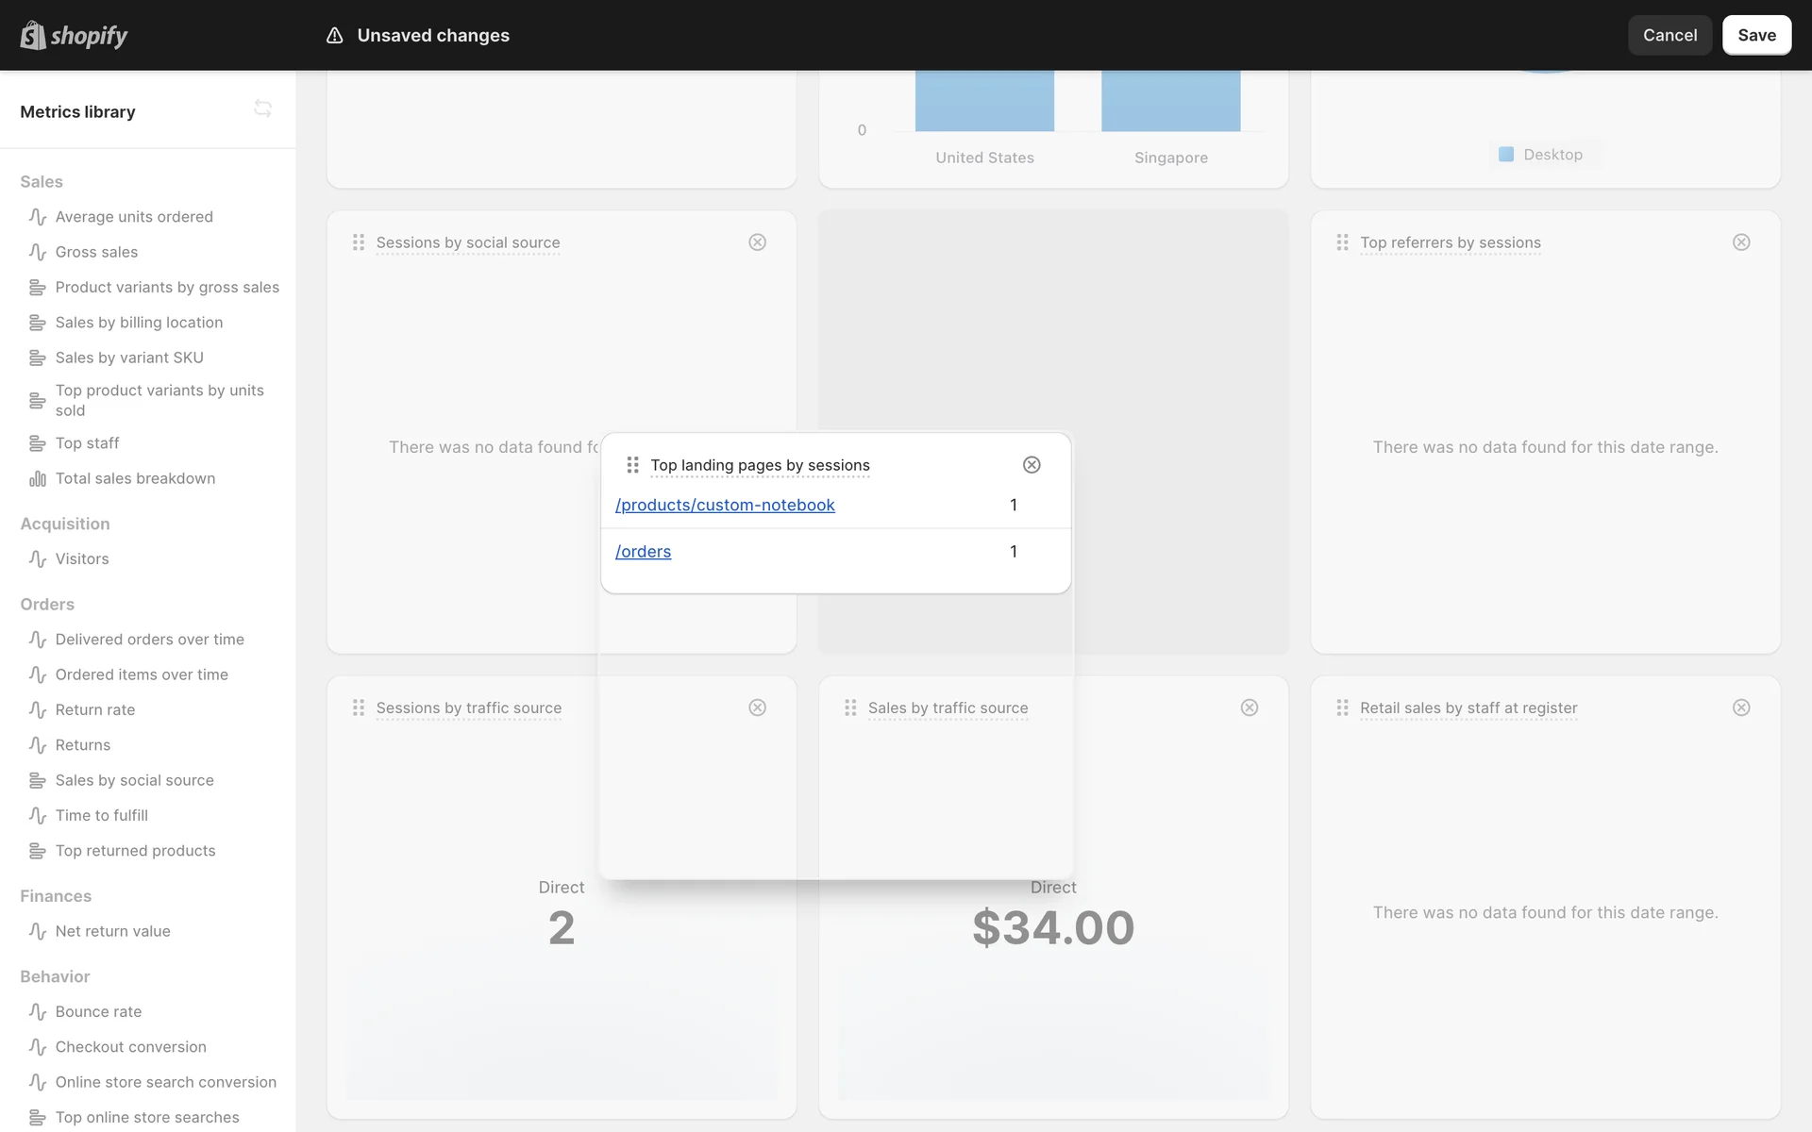Click the Desktop legend color swatch

[x=1506, y=155]
